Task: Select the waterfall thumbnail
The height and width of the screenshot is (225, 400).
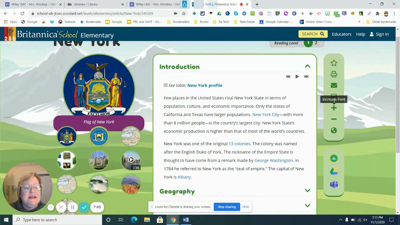Action: (99, 184)
